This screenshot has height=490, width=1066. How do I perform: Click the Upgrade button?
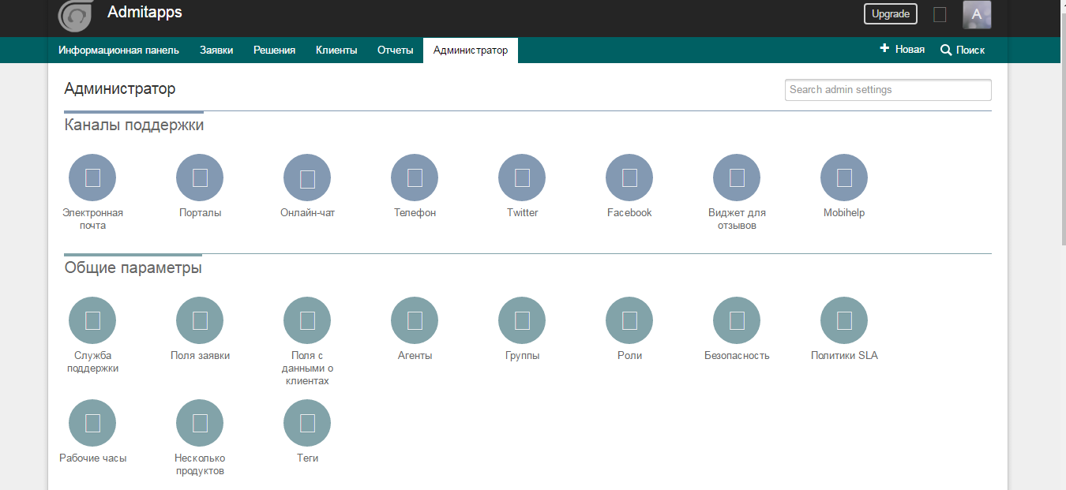(891, 14)
